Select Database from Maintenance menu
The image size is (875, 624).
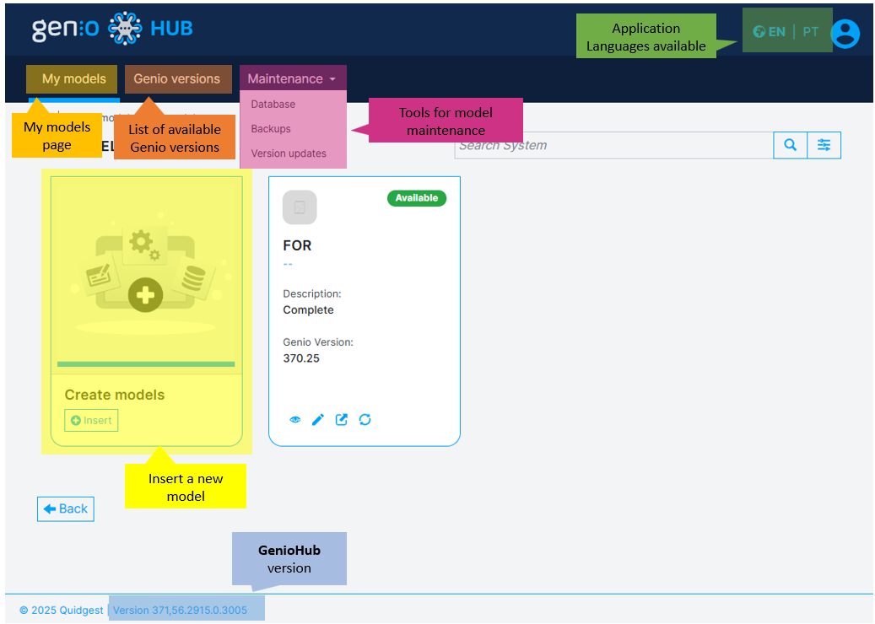(x=273, y=105)
